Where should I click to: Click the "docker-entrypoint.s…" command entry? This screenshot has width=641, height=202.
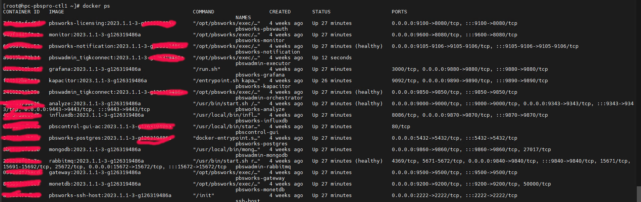(x=226, y=138)
